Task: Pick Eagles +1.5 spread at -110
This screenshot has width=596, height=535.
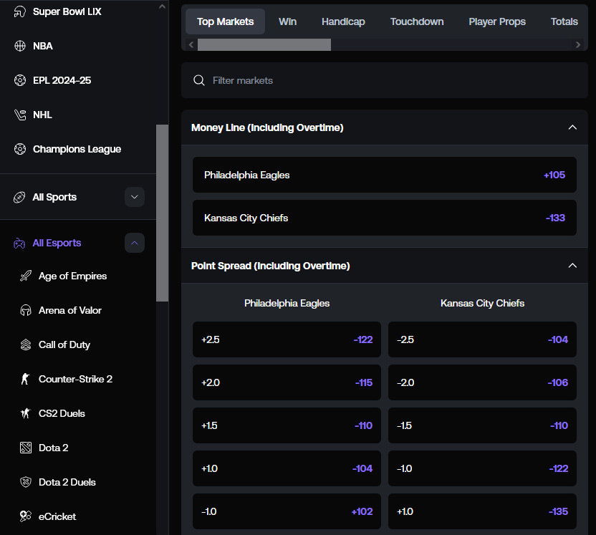Action: [x=287, y=425]
